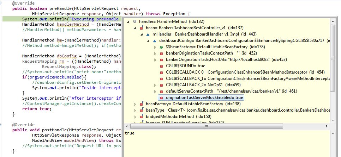Expand the bridgedMethod= Method node

coord(135,117)
